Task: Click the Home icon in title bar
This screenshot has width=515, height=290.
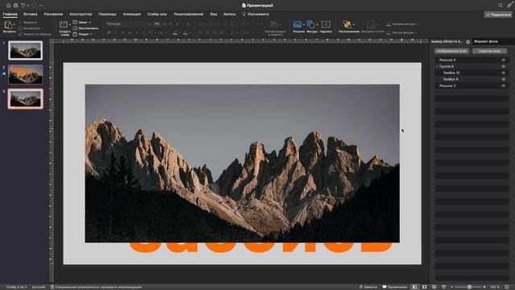Action: (x=9, y=6)
